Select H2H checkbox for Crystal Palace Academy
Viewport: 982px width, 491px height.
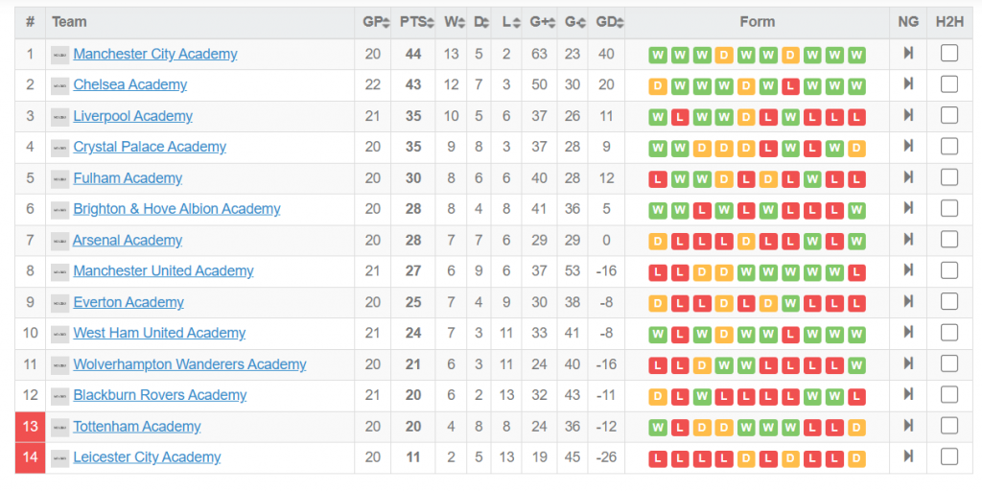(x=949, y=147)
